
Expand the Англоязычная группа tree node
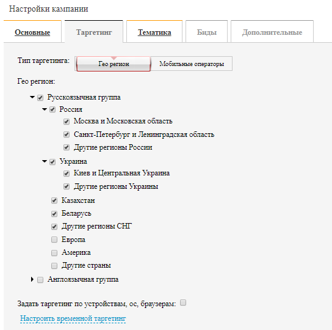32,279
